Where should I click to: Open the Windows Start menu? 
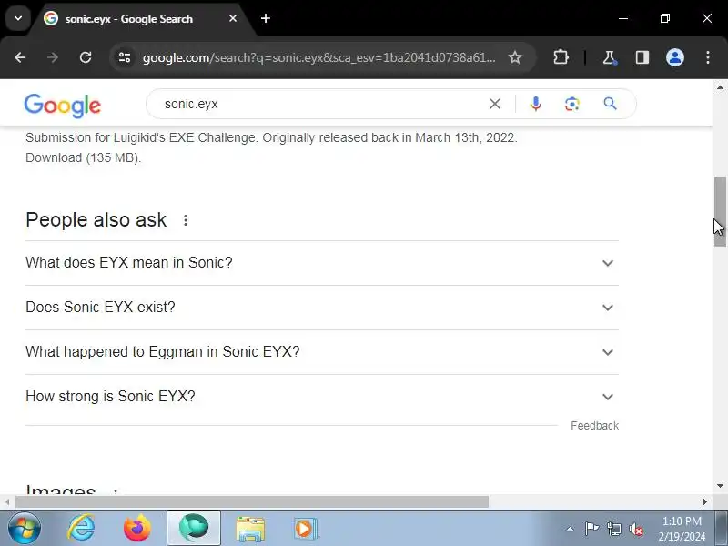coord(25,529)
